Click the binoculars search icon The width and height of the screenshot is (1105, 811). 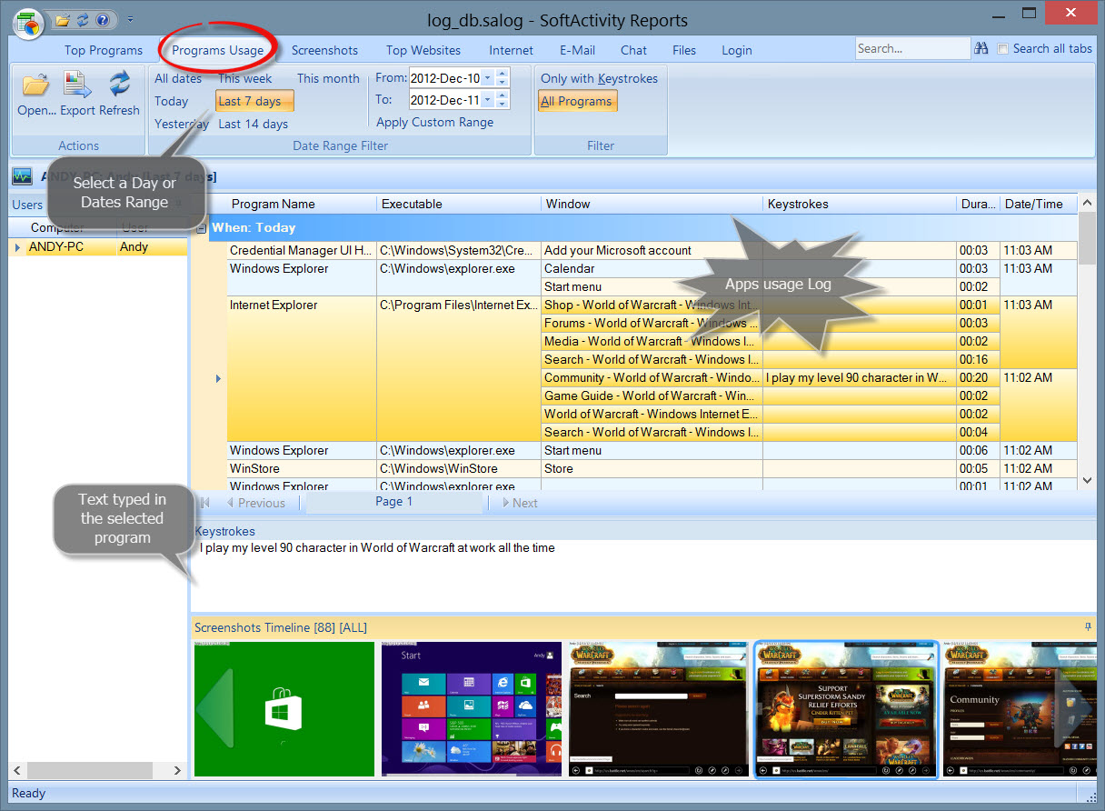982,49
